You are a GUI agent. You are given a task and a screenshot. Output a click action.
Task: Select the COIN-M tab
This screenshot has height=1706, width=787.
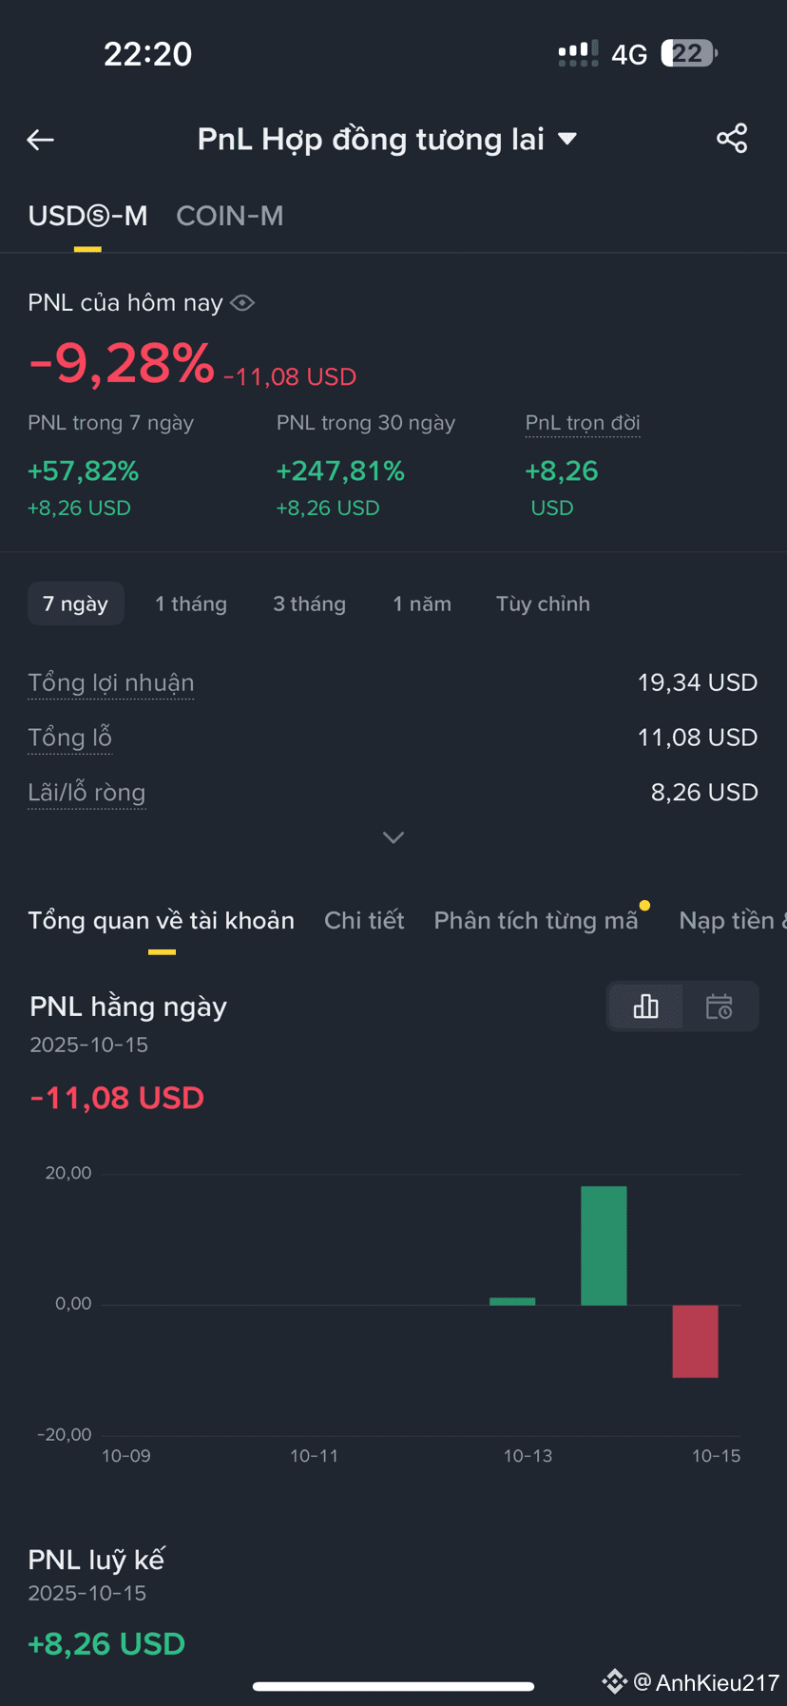click(x=230, y=216)
